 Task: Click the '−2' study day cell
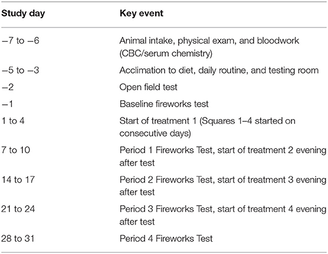[8, 87]
